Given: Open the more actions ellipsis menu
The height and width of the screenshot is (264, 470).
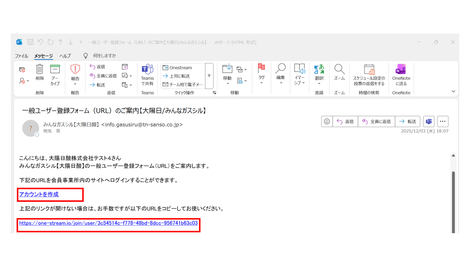Looking at the screenshot, I should [x=443, y=121].
